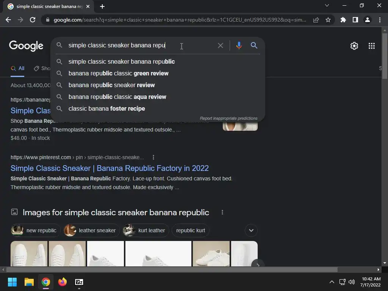Start voice search with the microphone

click(x=239, y=45)
